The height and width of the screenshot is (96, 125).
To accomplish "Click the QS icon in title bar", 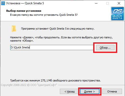I will [3, 3].
